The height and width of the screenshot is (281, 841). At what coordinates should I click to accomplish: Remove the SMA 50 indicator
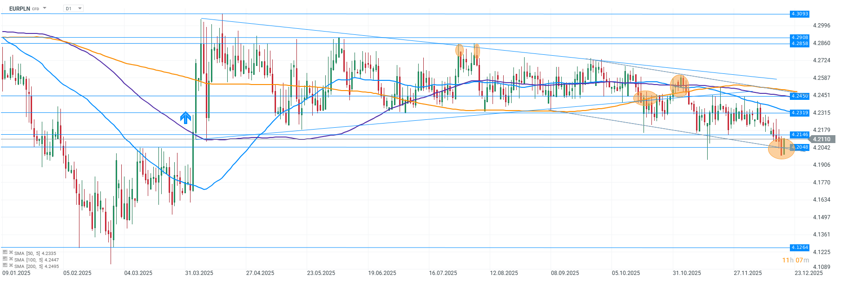pos(11,252)
